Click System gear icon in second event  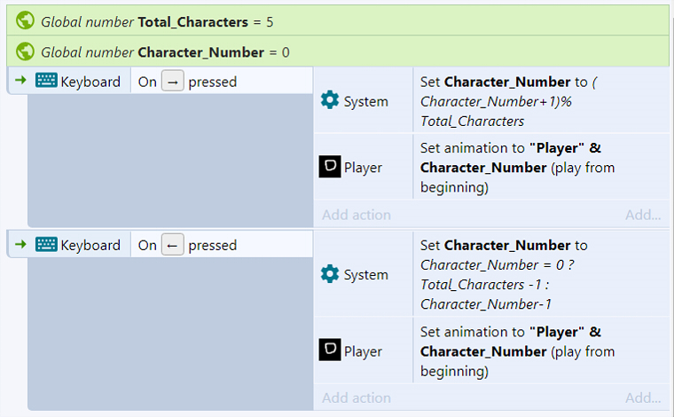pyautogui.click(x=330, y=274)
